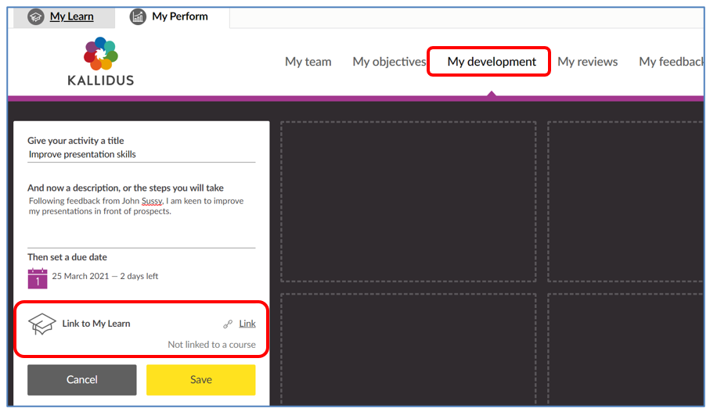Navigate to My reviews

click(587, 62)
